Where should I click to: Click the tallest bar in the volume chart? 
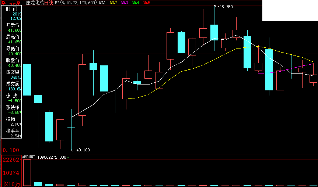(27, 172)
